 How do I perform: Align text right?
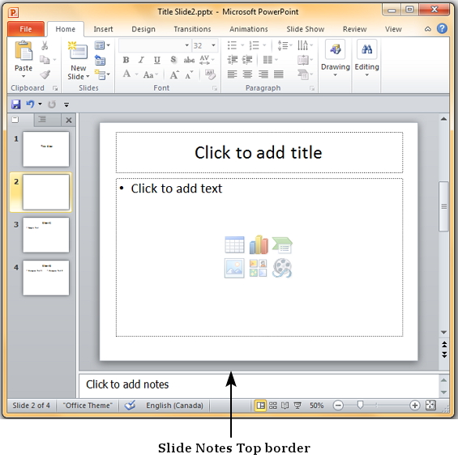(263, 74)
